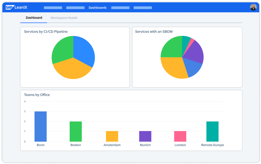
Task: Click the purple slice in SBOM pie chart
Action: pyautogui.click(x=195, y=51)
